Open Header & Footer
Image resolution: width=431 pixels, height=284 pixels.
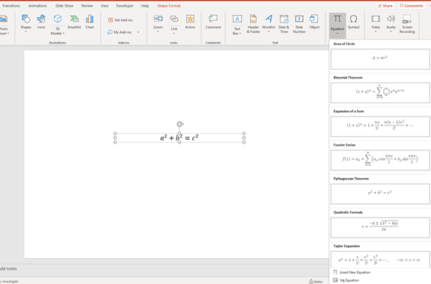253,24
